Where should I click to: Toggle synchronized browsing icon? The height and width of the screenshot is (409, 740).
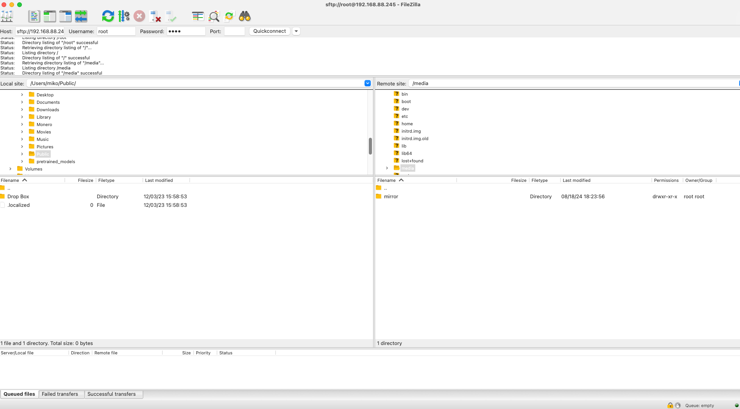point(229,16)
